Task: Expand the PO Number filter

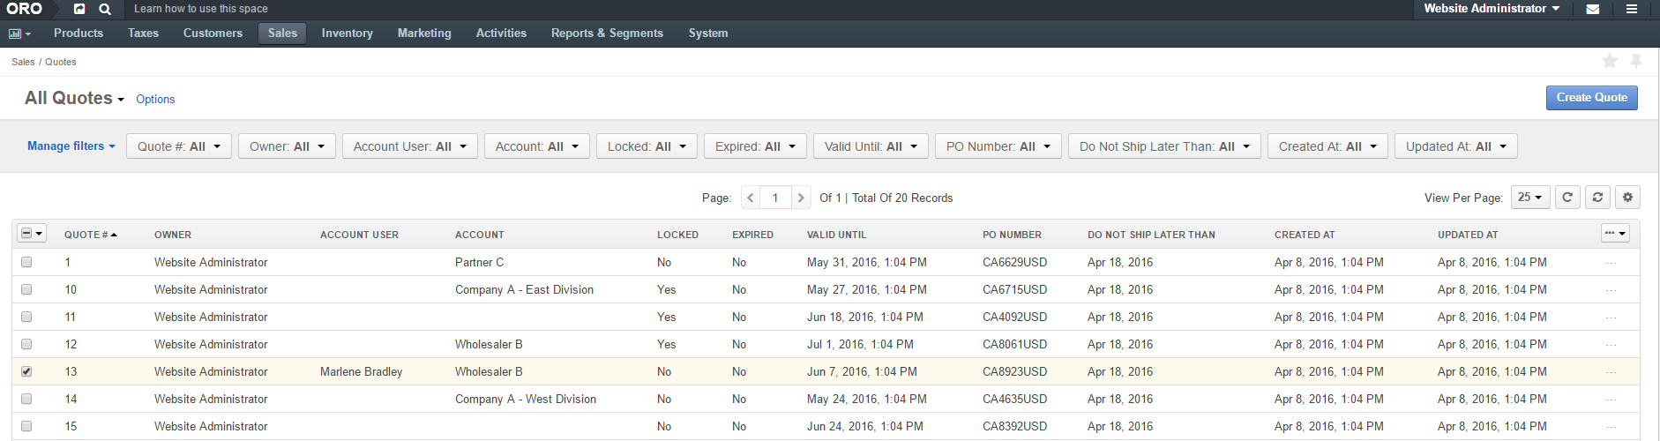Action: point(998,146)
